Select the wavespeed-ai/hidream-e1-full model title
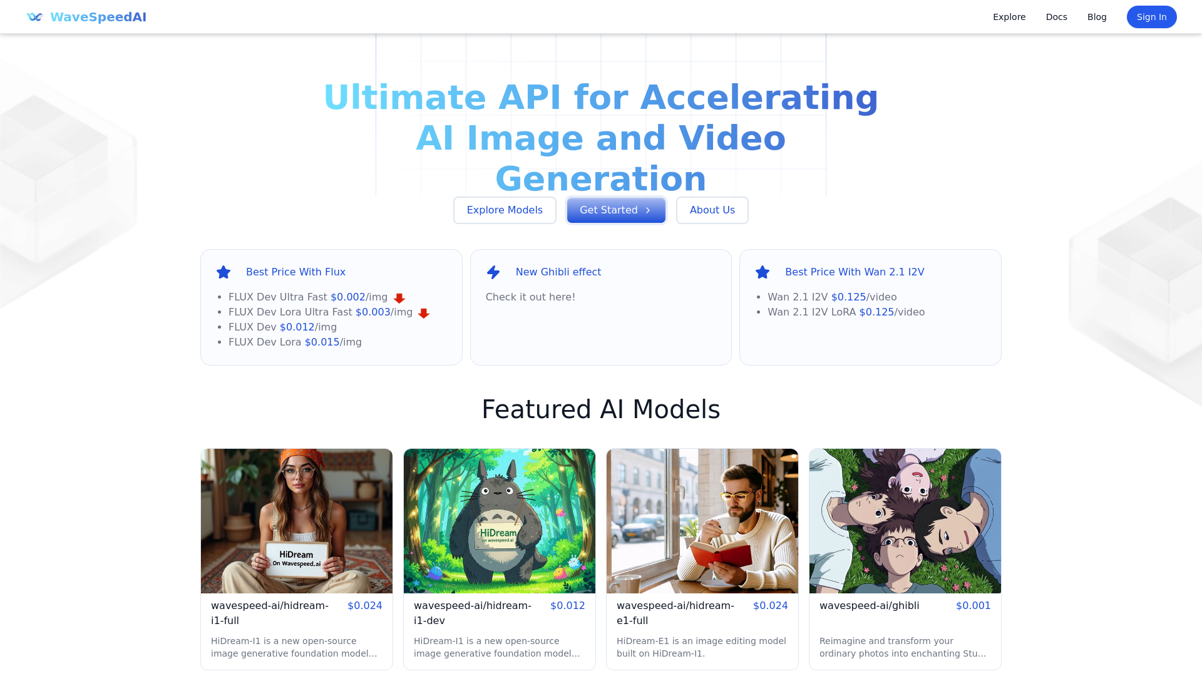 (x=675, y=613)
